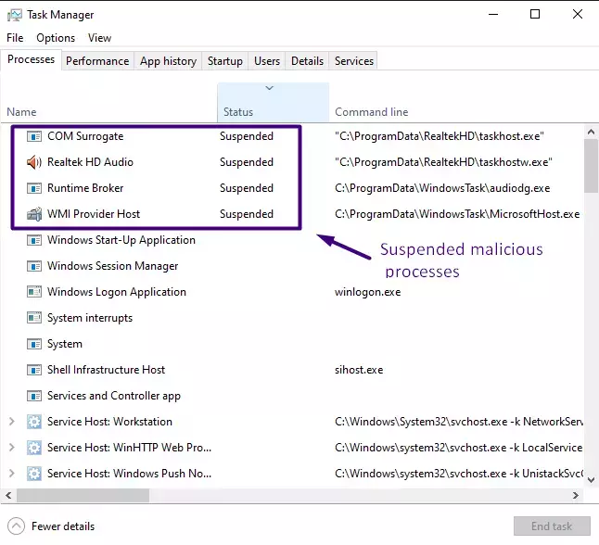Click the Services and Controller app icon
Screen dimensions: 599x545
pyautogui.click(x=34, y=396)
